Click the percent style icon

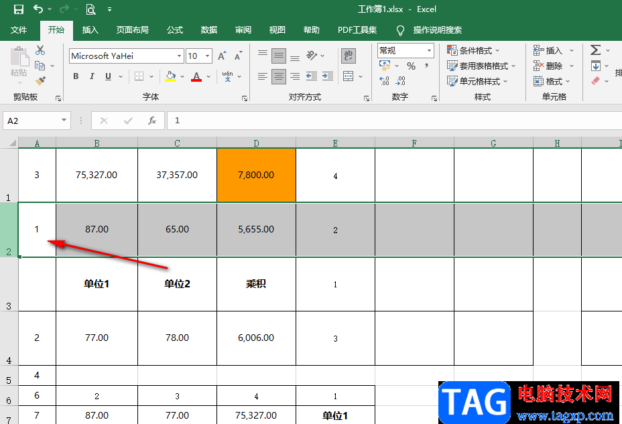pos(412,66)
